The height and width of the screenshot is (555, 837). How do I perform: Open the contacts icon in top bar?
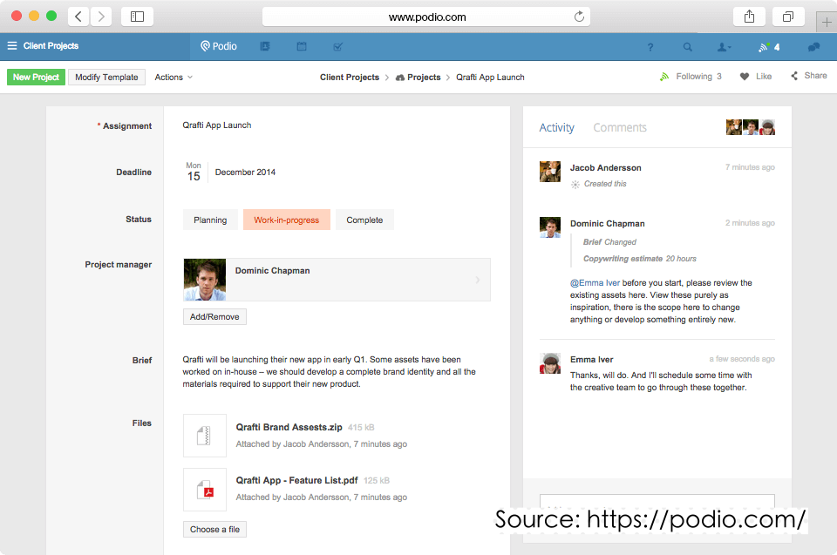coord(265,46)
